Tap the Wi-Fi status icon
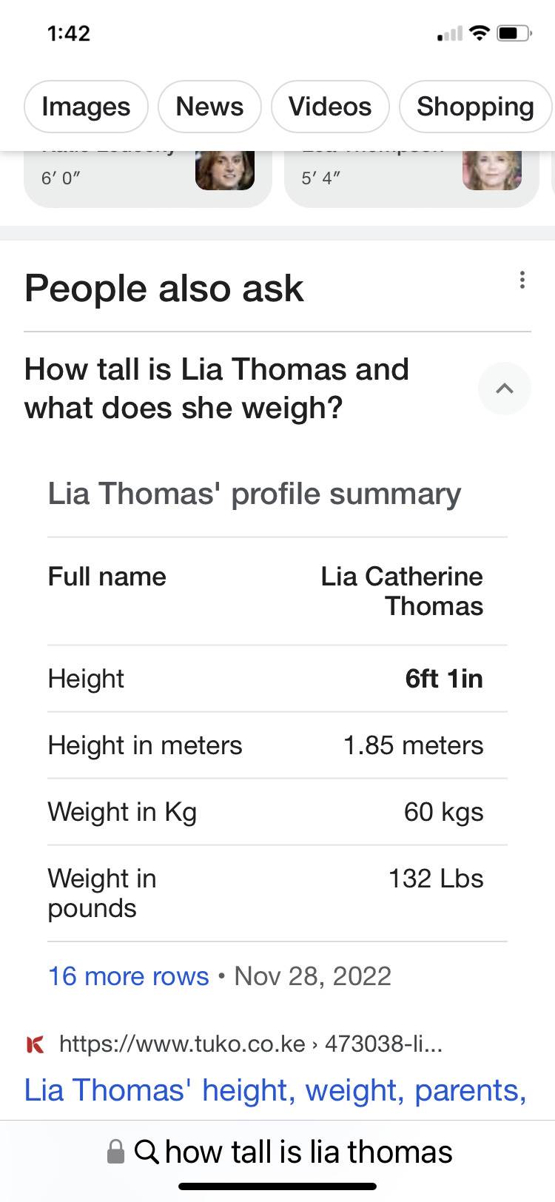The width and height of the screenshot is (555, 1202). coord(480,33)
